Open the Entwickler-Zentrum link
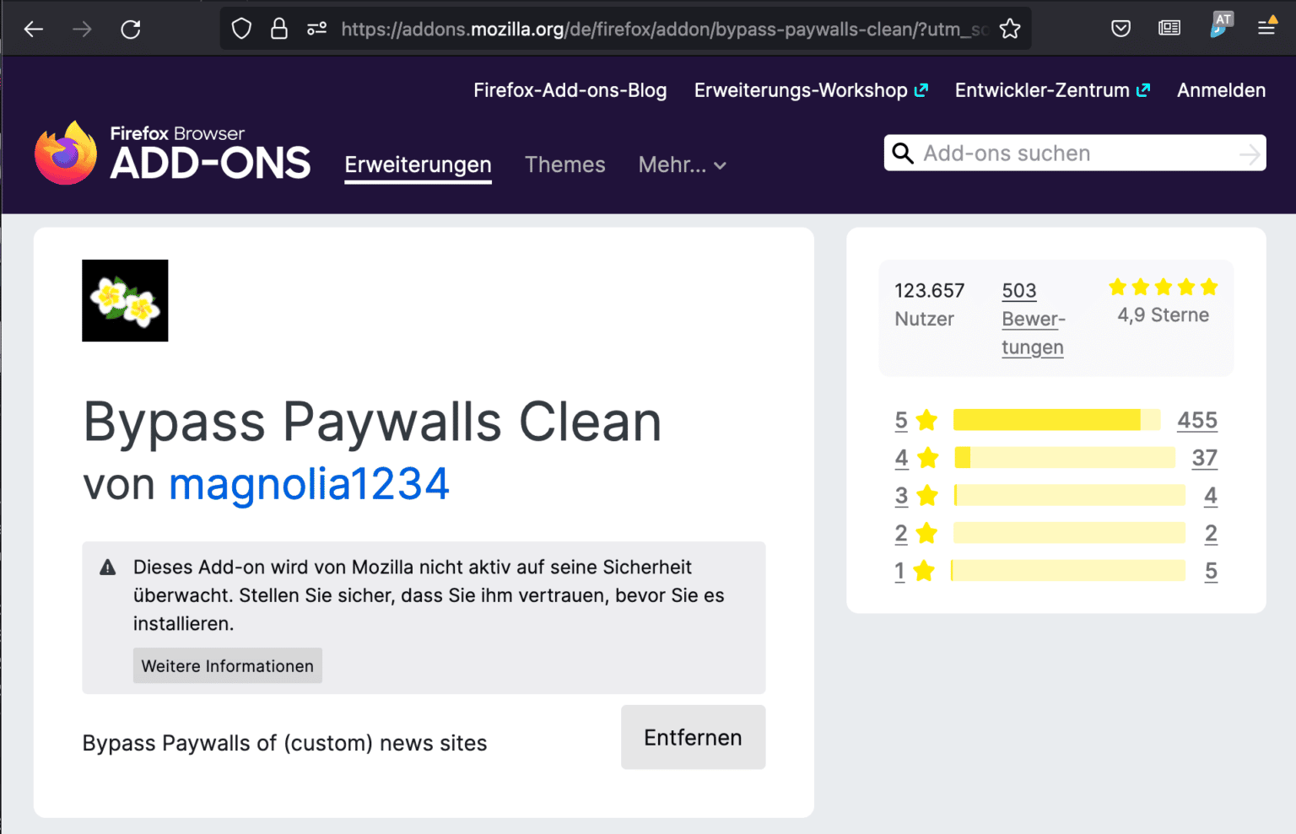This screenshot has width=1296, height=834. [1052, 90]
